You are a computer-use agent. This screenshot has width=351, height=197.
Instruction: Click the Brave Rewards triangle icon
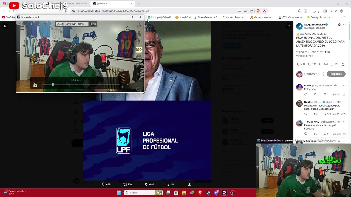click(264, 11)
